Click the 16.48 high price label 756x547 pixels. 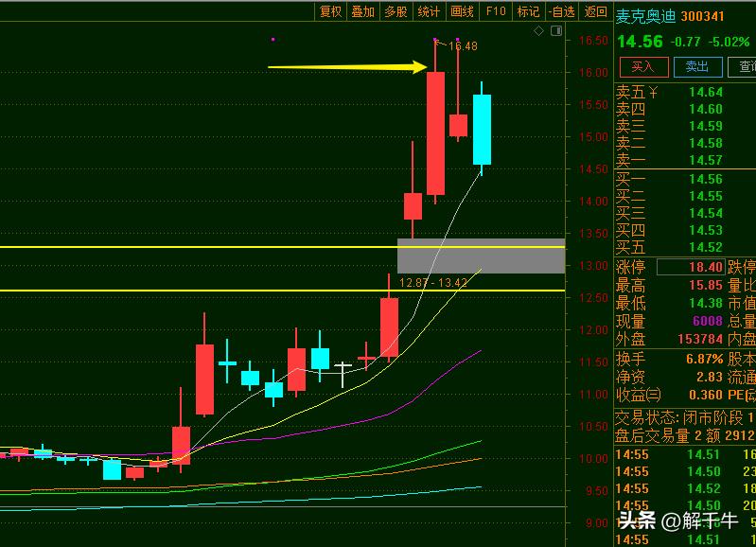click(463, 46)
